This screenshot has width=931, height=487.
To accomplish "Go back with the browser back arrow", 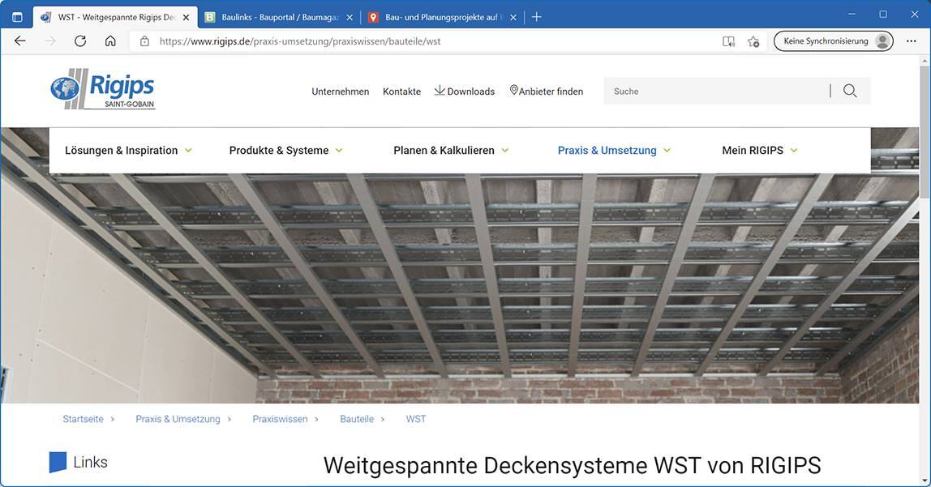I will (20, 41).
